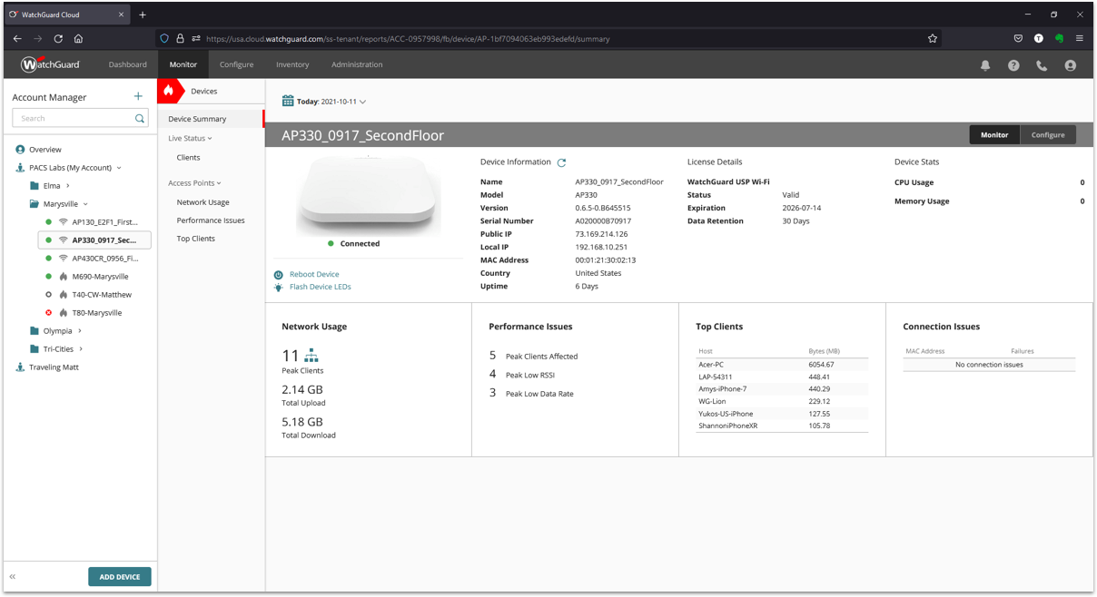Click the calendar icon next to Today
Viewport: 1097px width, 597px height.
click(x=288, y=102)
